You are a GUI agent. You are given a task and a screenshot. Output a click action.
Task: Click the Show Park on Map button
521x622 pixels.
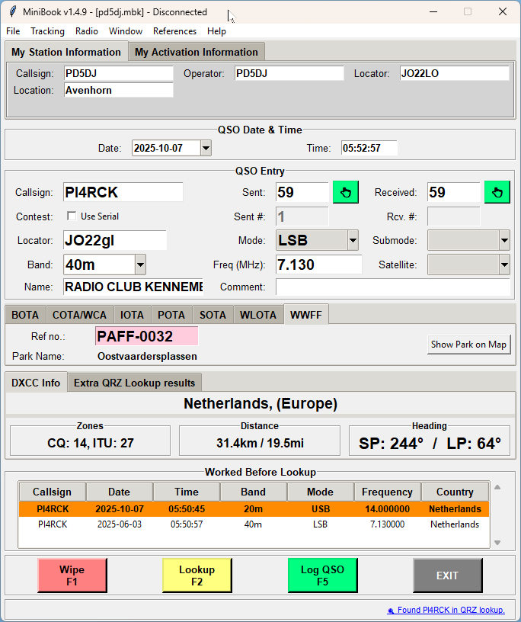click(x=468, y=345)
